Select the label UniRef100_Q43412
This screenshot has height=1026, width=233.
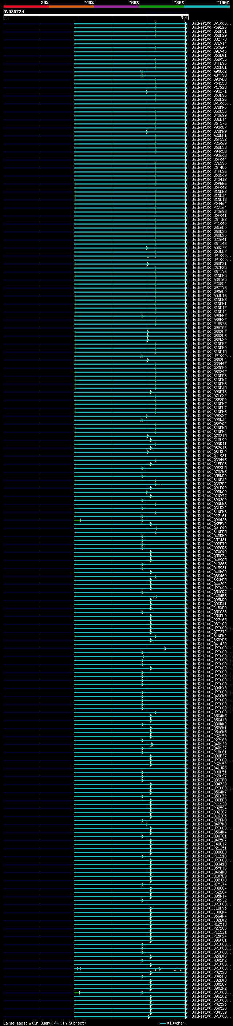[x=209, y=180]
